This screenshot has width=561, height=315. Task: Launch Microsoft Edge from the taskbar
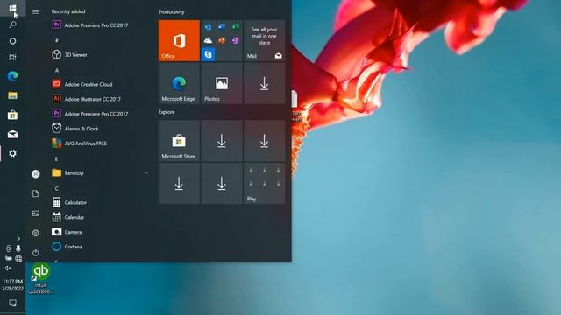[x=12, y=76]
